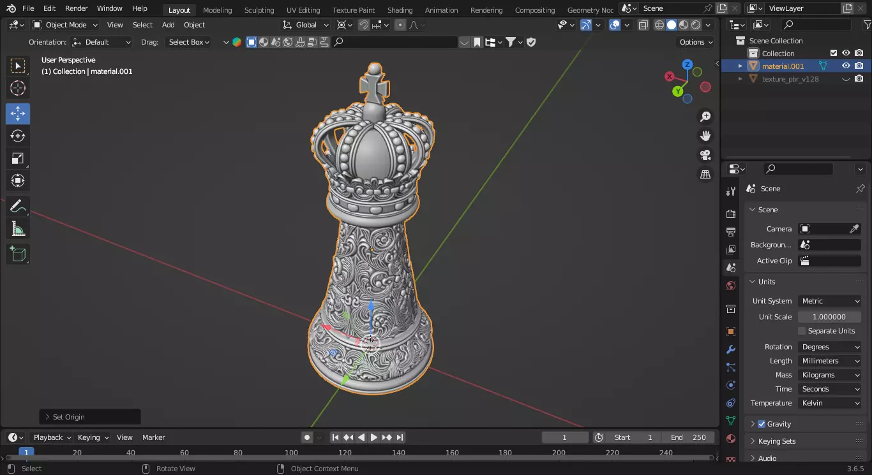This screenshot has width=872, height=475.
Task: Toggle the camera view icon
Action: [x=705, y=155]
